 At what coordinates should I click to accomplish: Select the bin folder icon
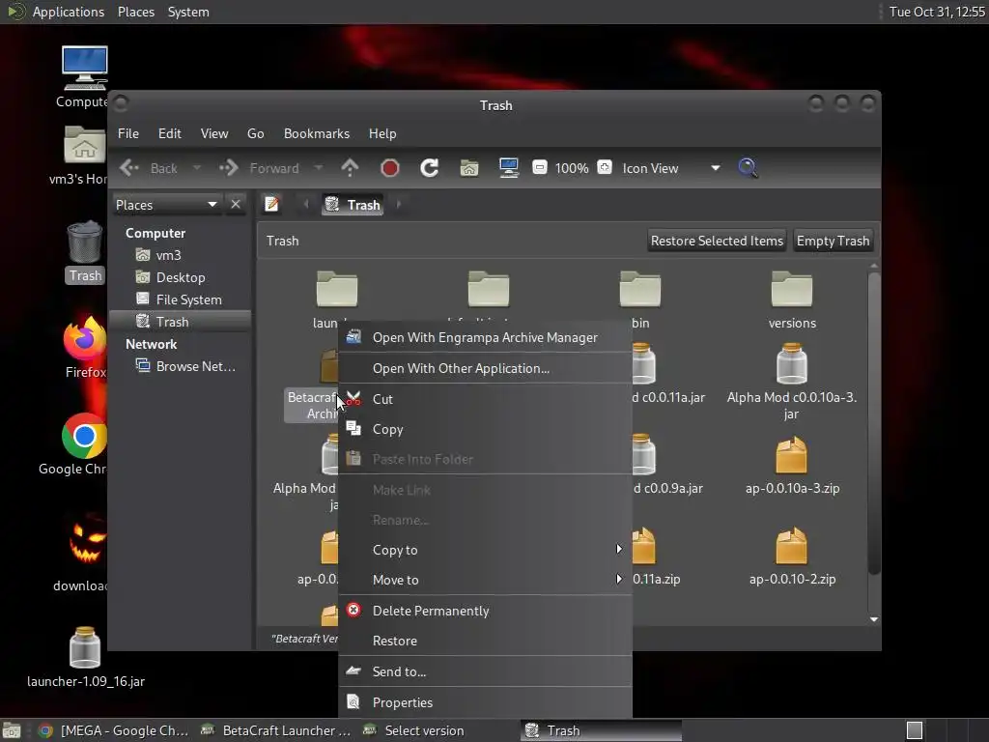[x=640, y=289]
